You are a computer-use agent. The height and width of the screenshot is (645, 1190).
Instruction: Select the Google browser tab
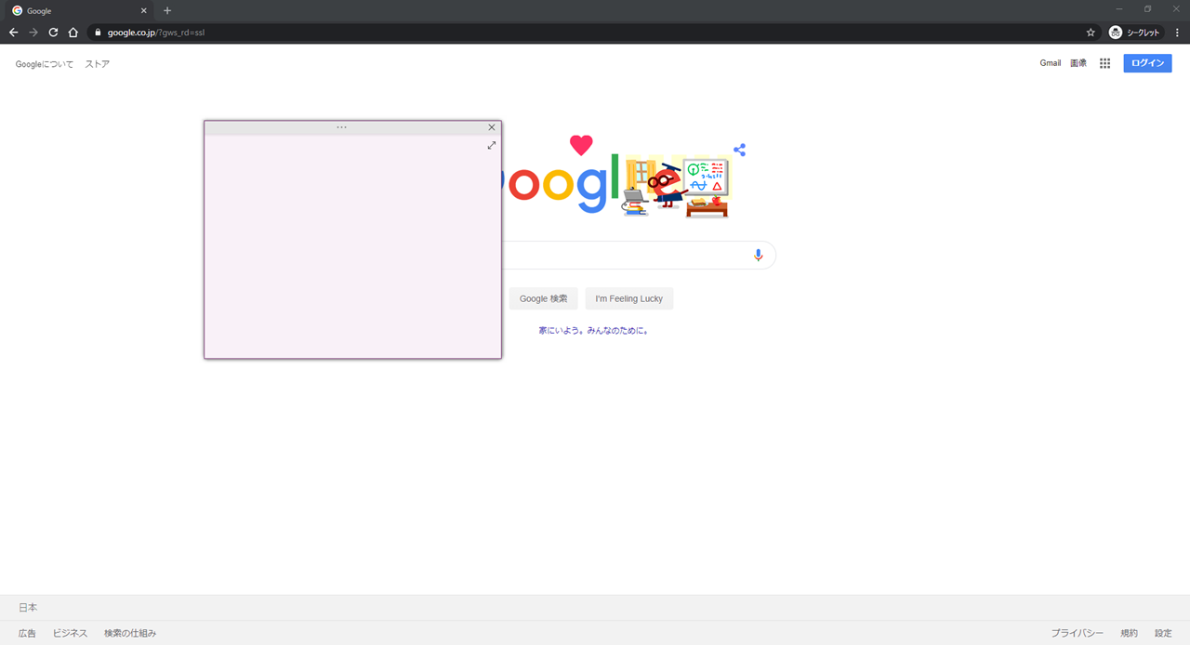pyautogui.click(x=79, y=11)
